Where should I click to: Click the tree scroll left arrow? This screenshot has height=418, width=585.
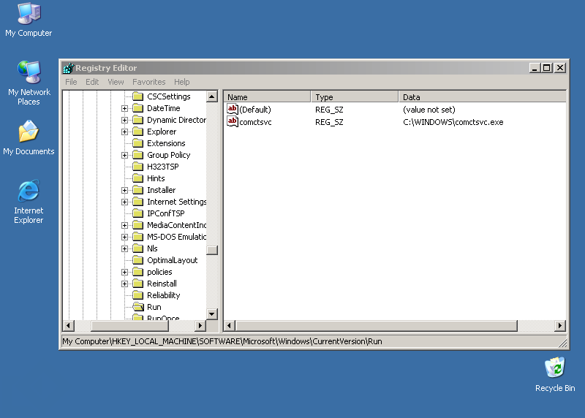[x=68, y=326]
